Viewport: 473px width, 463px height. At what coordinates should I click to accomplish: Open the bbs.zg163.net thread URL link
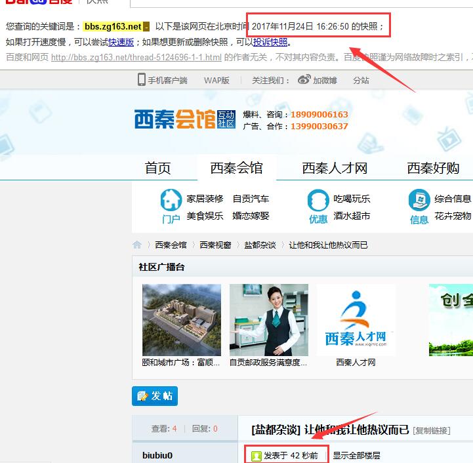coord(136,57)
